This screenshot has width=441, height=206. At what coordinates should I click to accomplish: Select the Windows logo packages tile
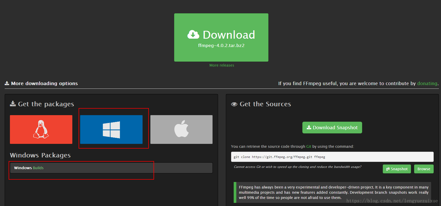coord(111,130)
